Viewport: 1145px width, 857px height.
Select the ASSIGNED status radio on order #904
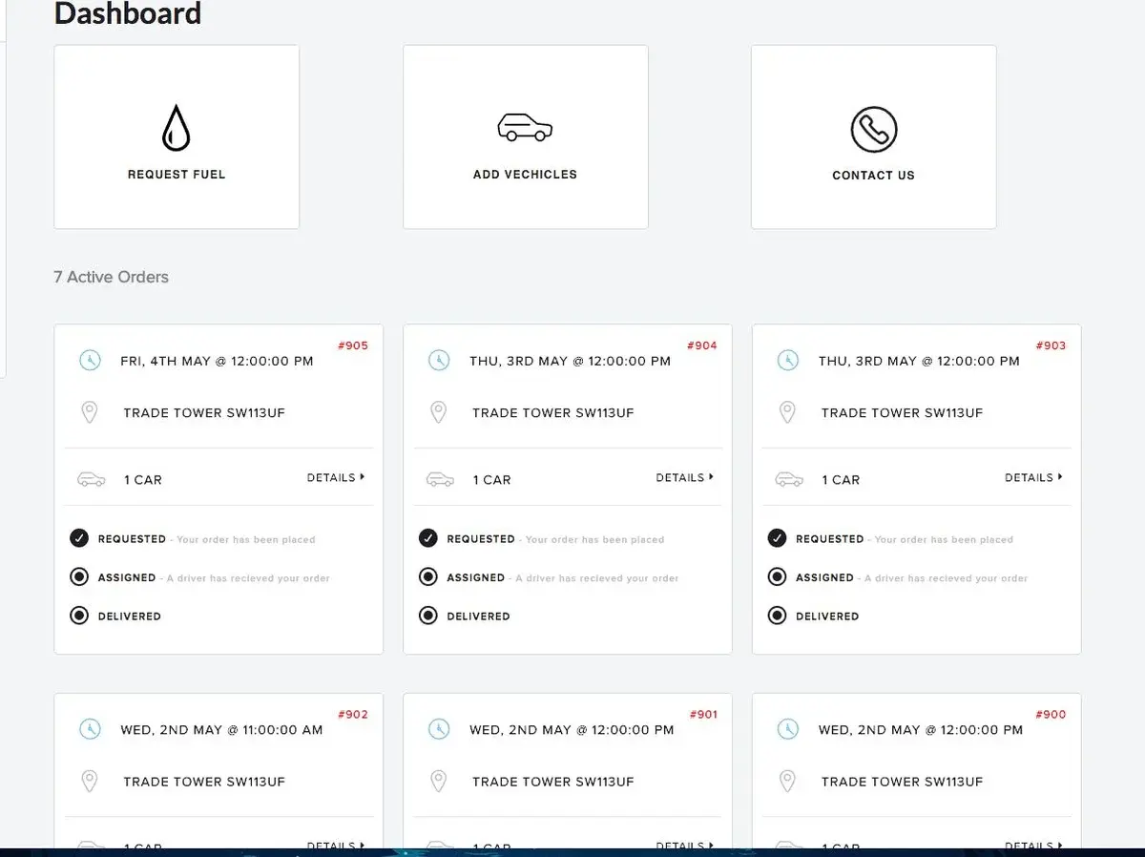coord(428,576)
